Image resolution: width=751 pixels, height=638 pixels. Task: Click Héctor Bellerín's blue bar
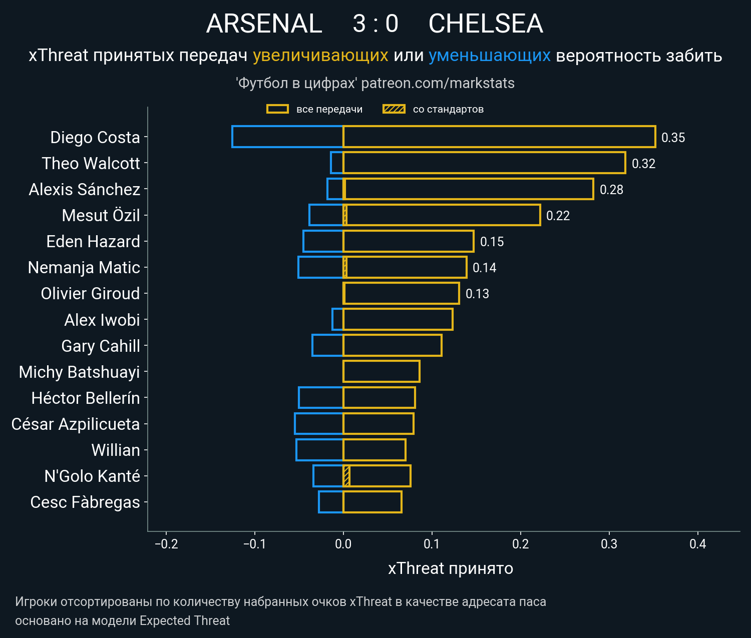pyautogui.click(x=320, y=397)
